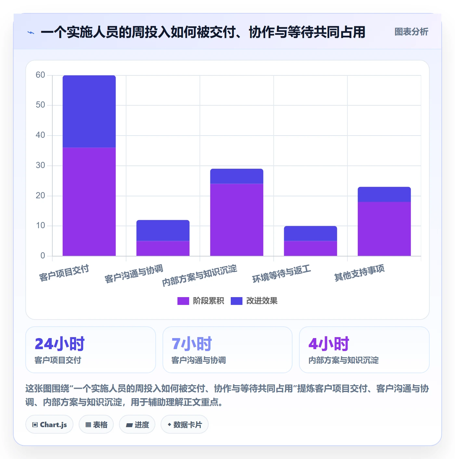Click the blue 改进效果 legend swatch

click(x=237, y=301)
